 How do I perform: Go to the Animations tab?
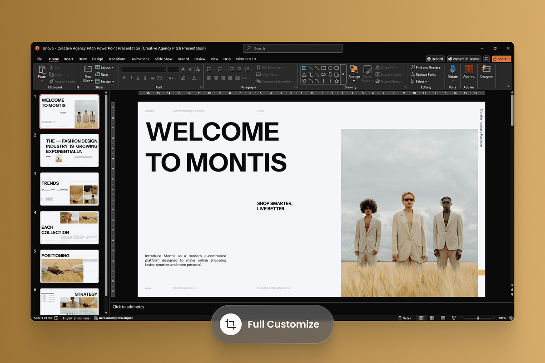pyautogui.click(x=140, y=59)
